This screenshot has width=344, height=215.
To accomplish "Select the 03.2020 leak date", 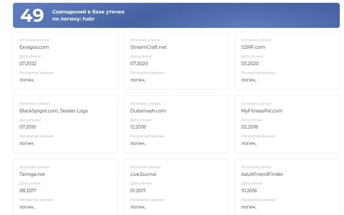I will pos(250,63).
